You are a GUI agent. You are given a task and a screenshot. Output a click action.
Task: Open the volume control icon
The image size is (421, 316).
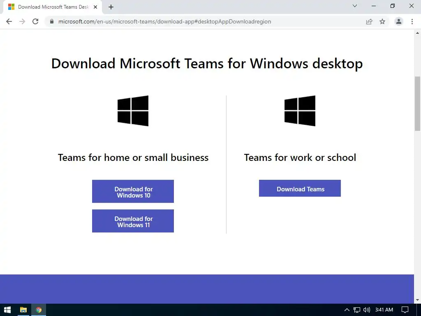[x=366, y=310]
